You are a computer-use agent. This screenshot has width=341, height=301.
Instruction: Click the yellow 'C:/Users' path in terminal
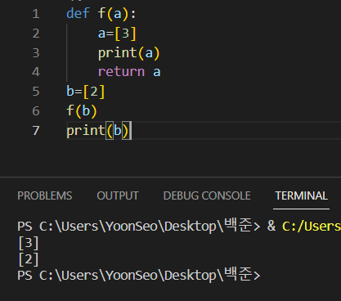(x=312, y=227)
